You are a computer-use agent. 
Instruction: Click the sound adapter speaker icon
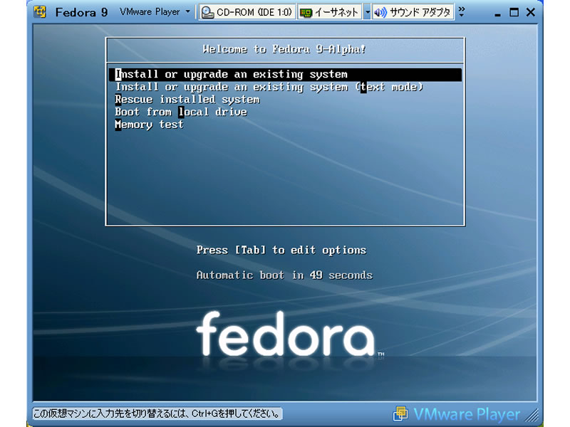point(380,12)
